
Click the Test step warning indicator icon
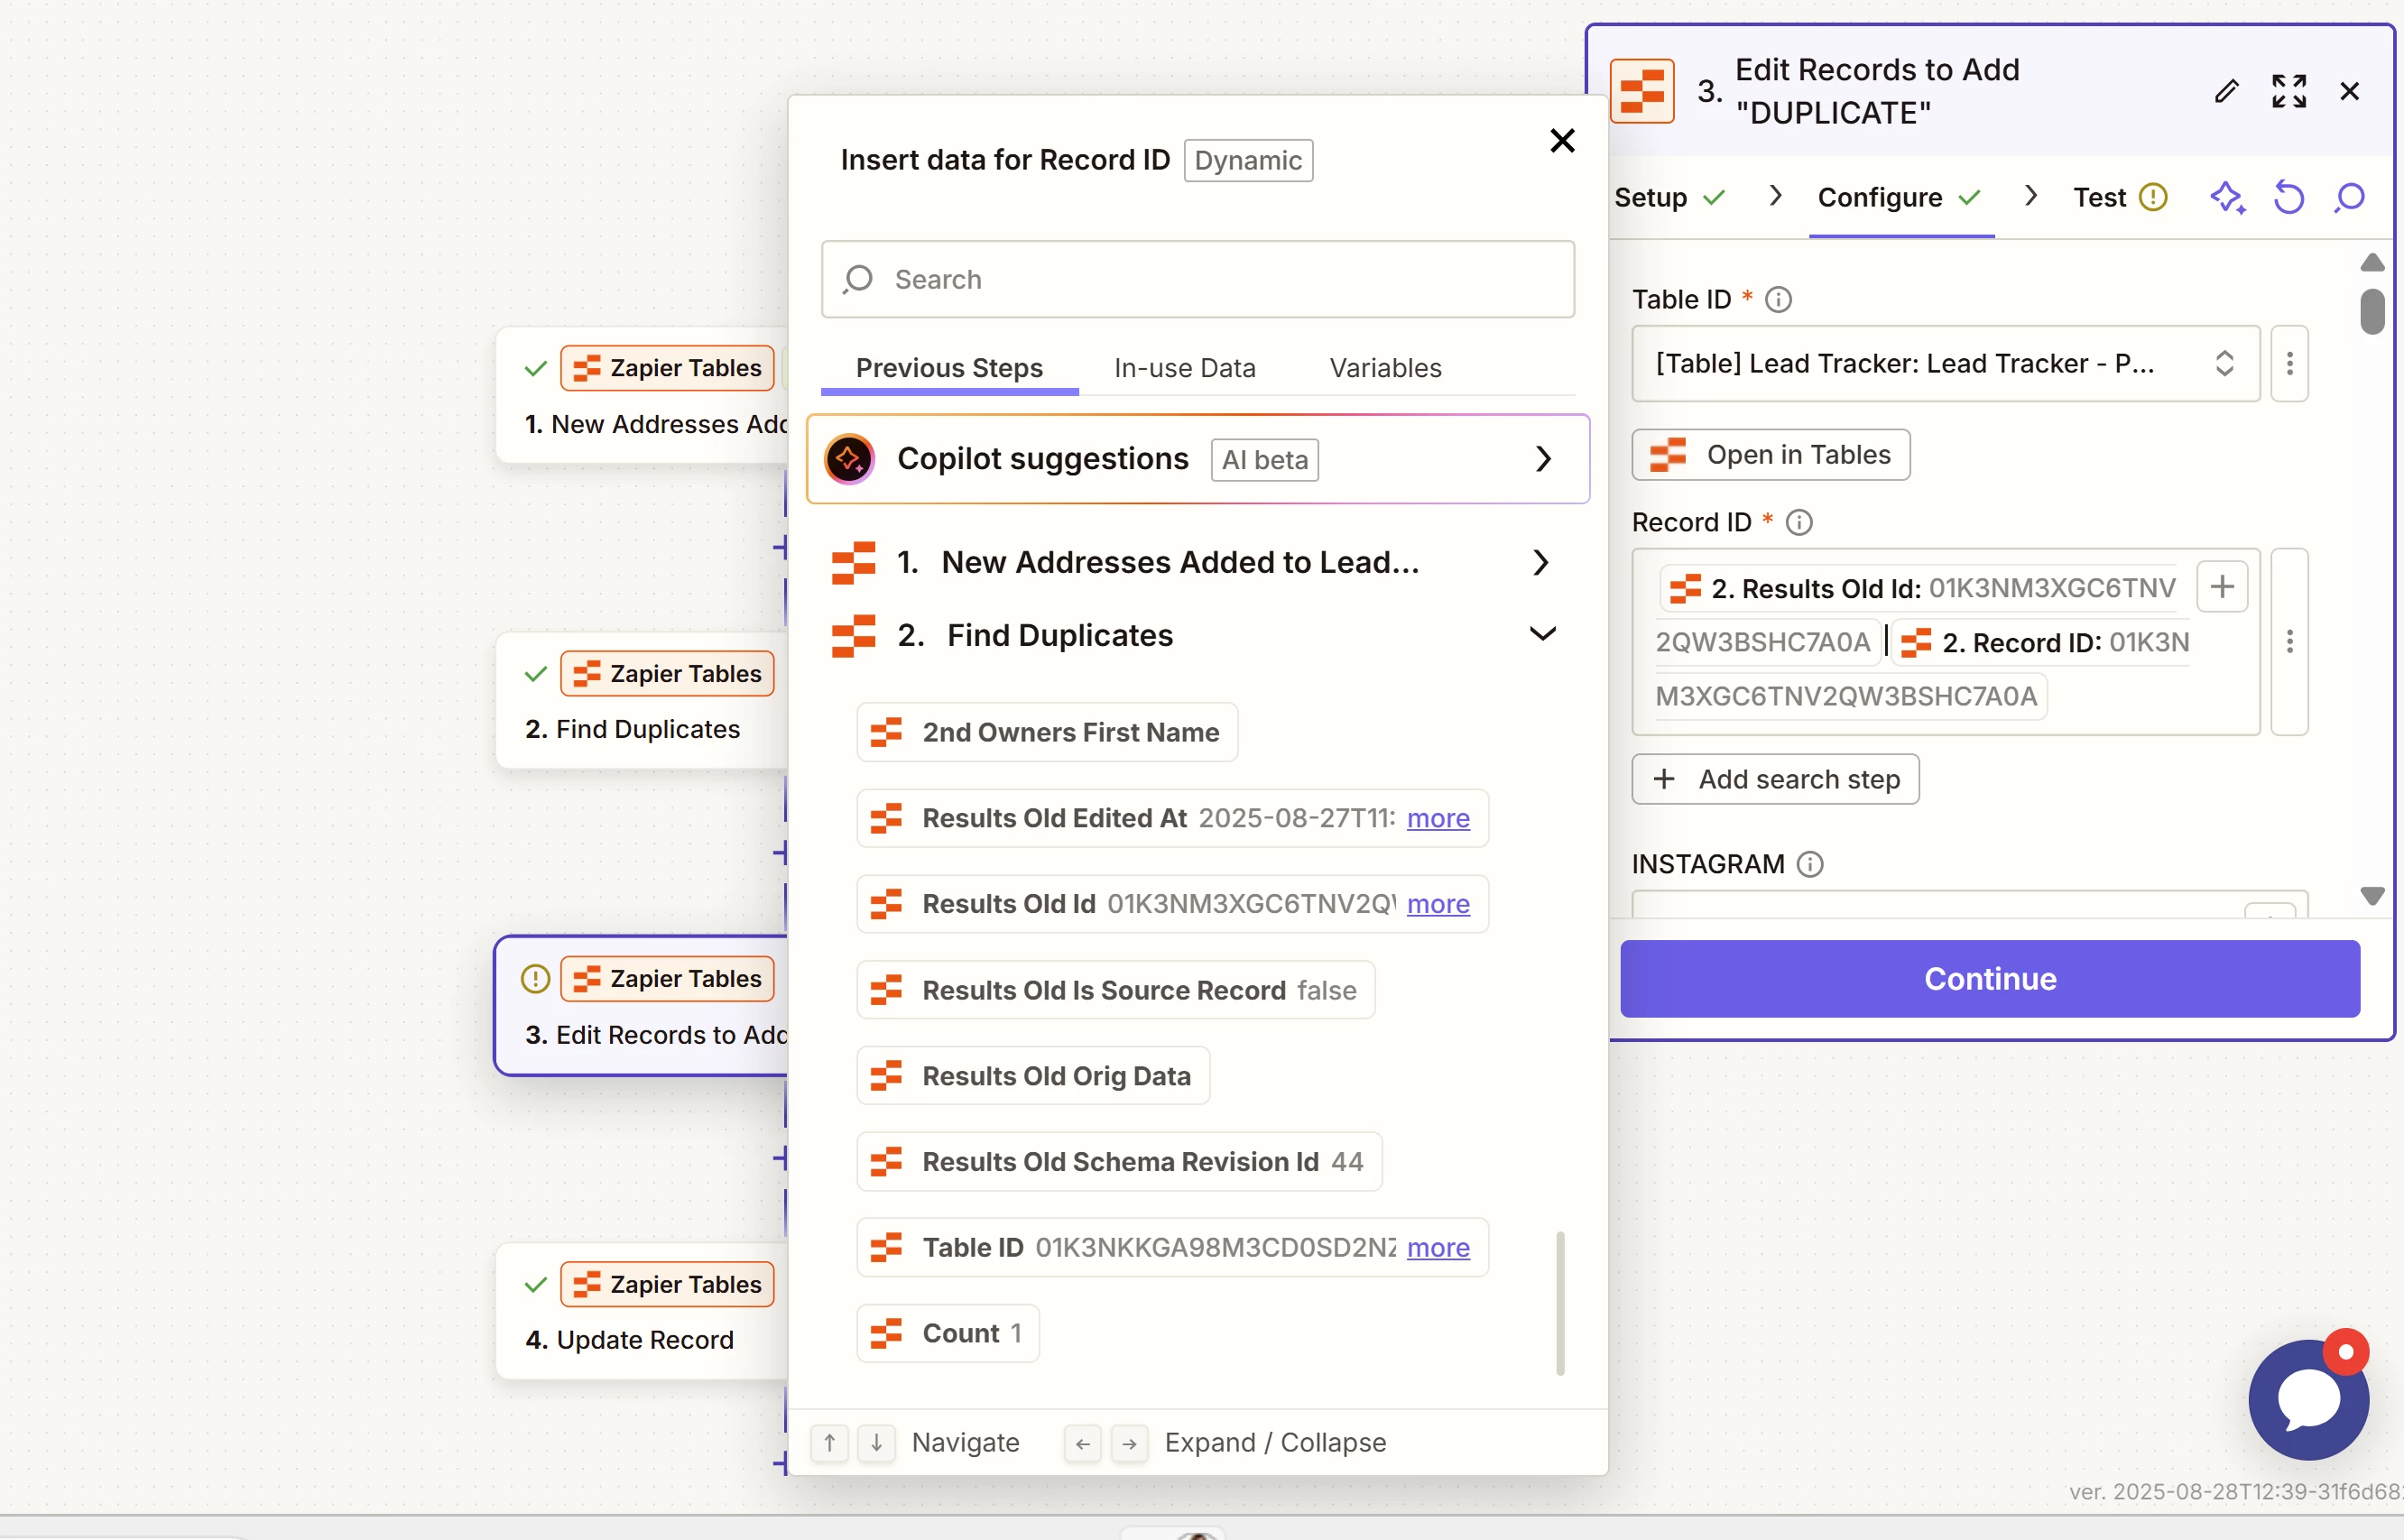pos(2153,197)
